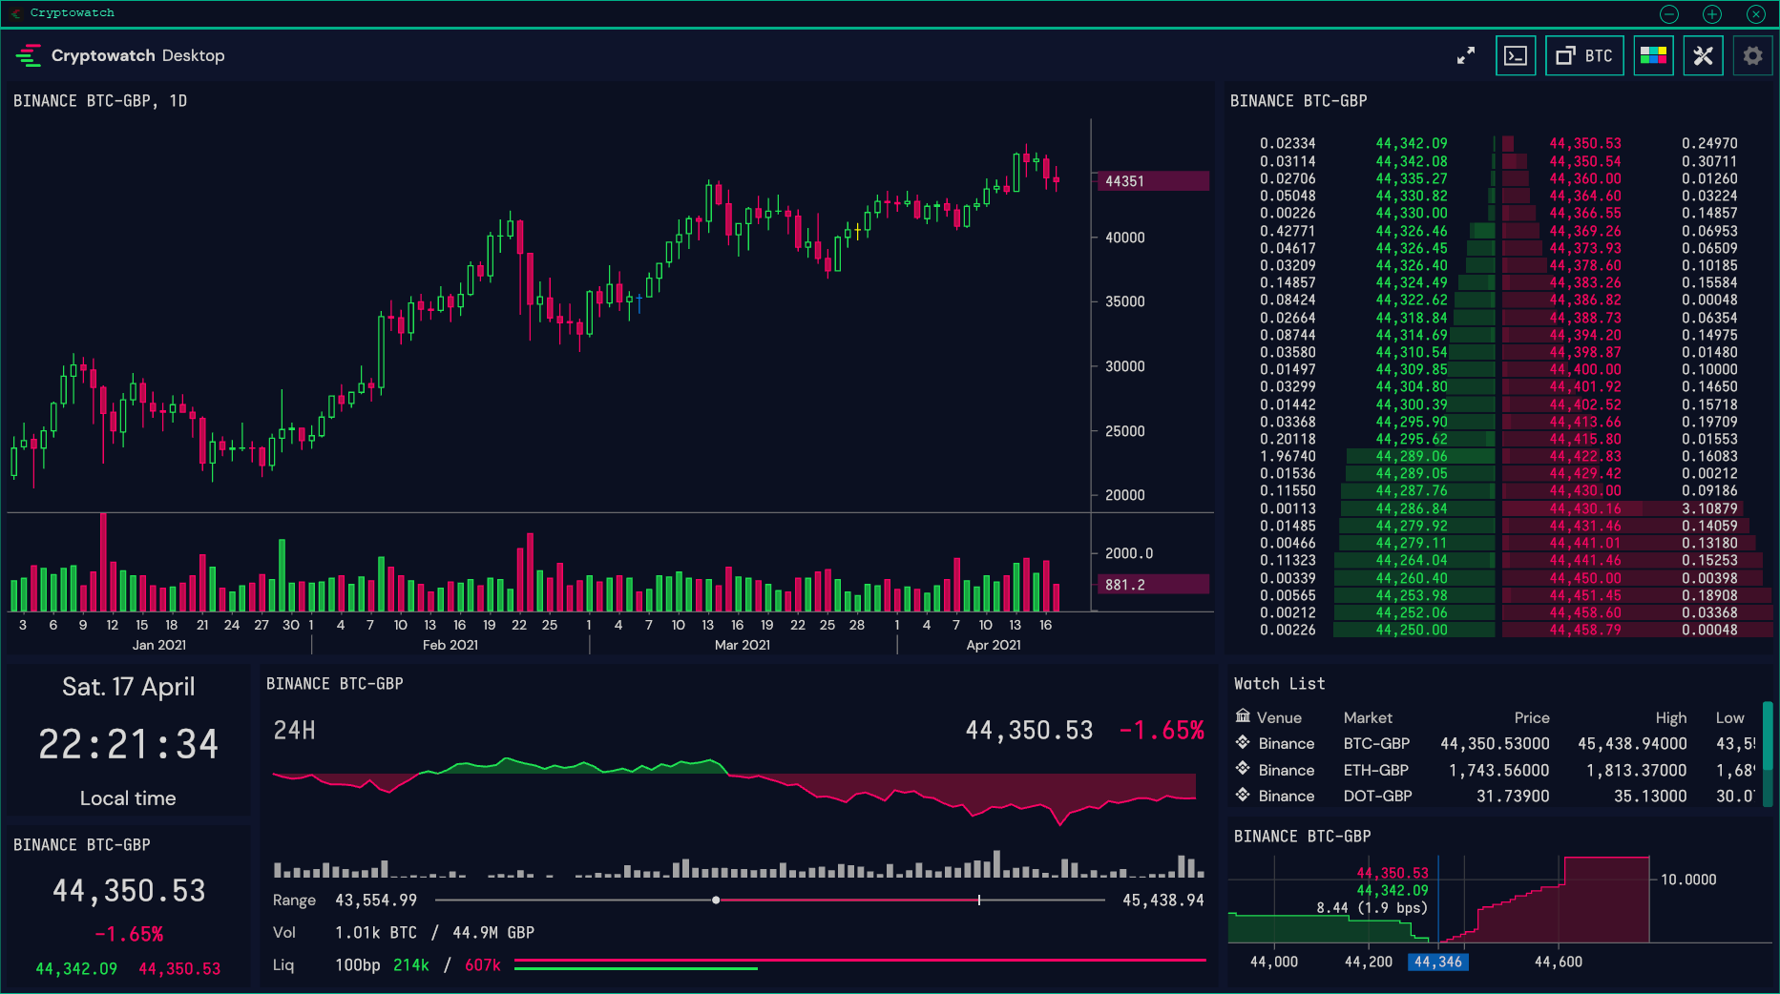This screenshot has width=1780, height=994.
Task: Sort watch list by Market column
Action: point(1368,717)
